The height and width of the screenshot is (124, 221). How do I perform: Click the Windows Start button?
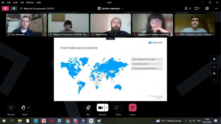pos(4,121)
